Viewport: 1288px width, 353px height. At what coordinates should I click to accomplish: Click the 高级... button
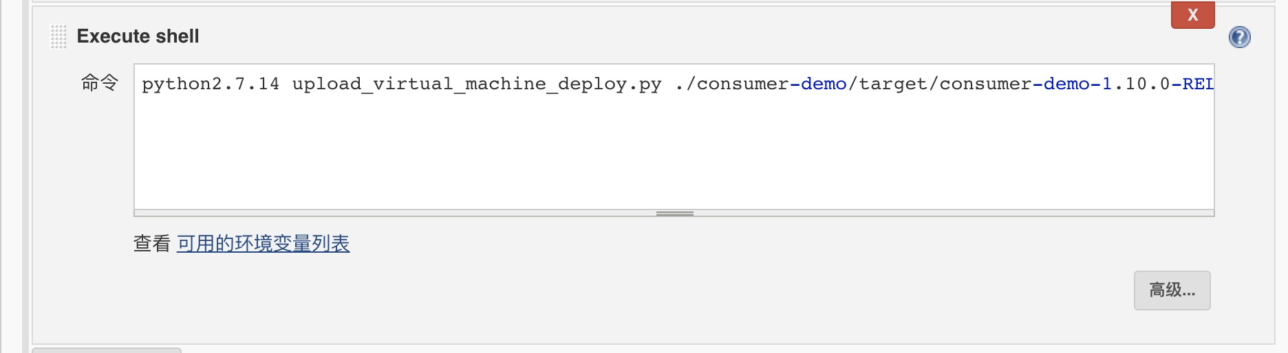[1172, 291]
